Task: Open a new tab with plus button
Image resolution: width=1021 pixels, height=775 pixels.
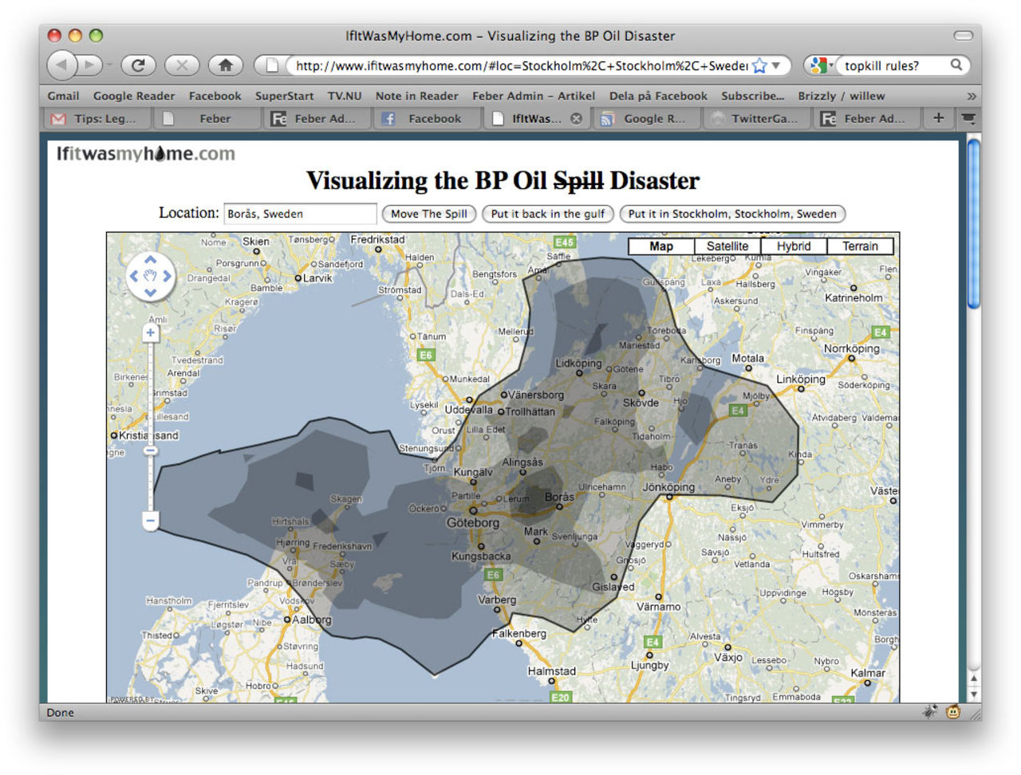Action: 938,118
